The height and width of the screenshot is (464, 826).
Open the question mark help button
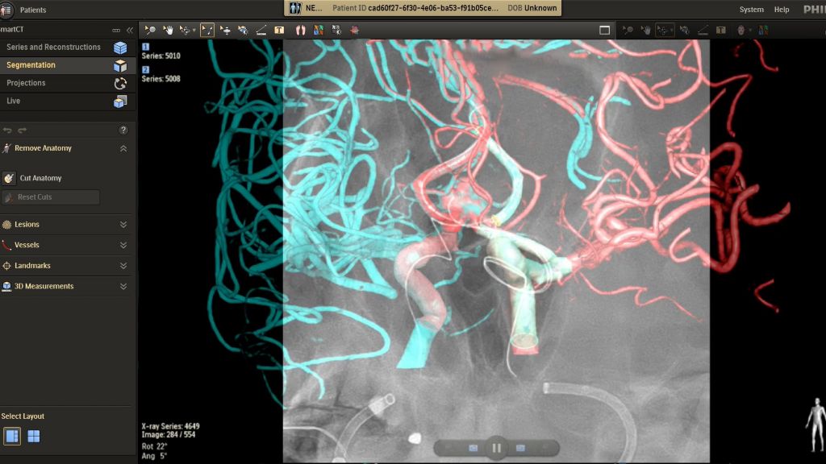(123, 130)
